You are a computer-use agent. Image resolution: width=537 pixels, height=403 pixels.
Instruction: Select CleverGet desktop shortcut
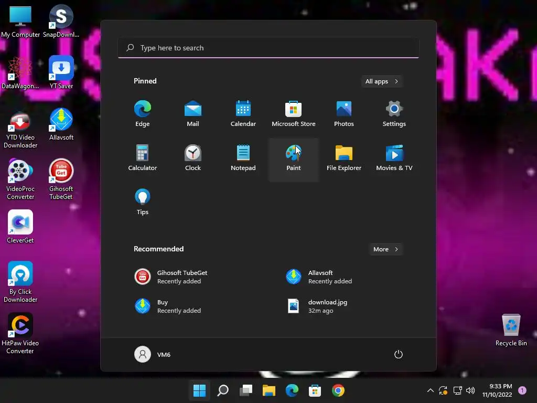coord(20,227)
